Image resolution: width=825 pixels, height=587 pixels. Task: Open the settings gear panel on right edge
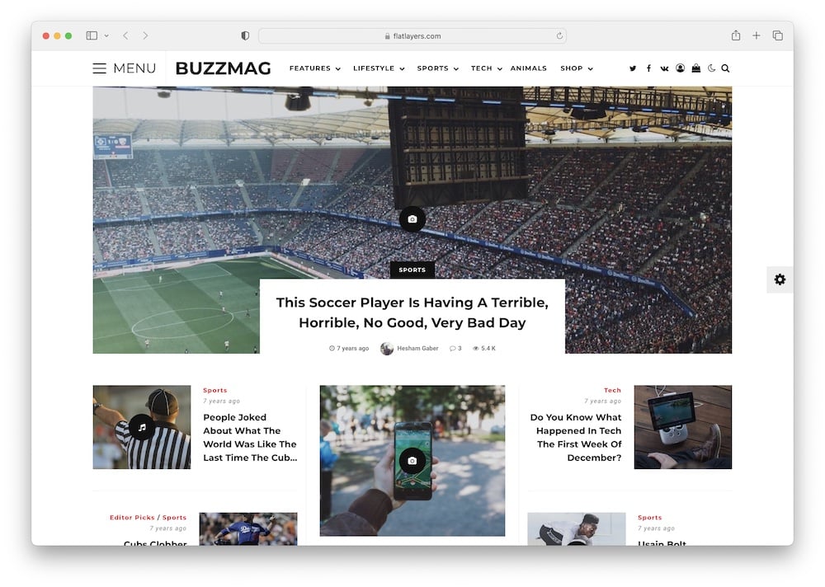(x=780, y=279)
